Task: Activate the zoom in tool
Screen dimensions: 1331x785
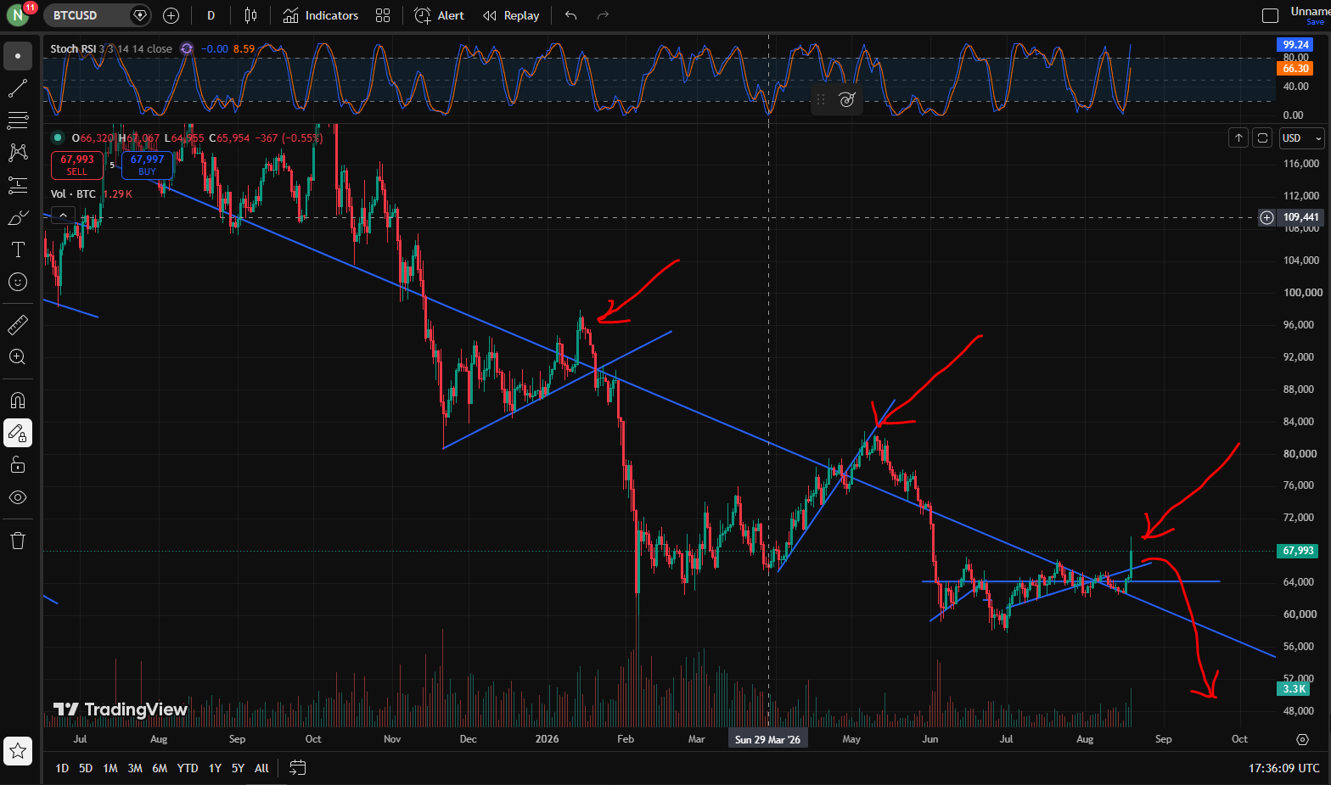Action: 18,356
